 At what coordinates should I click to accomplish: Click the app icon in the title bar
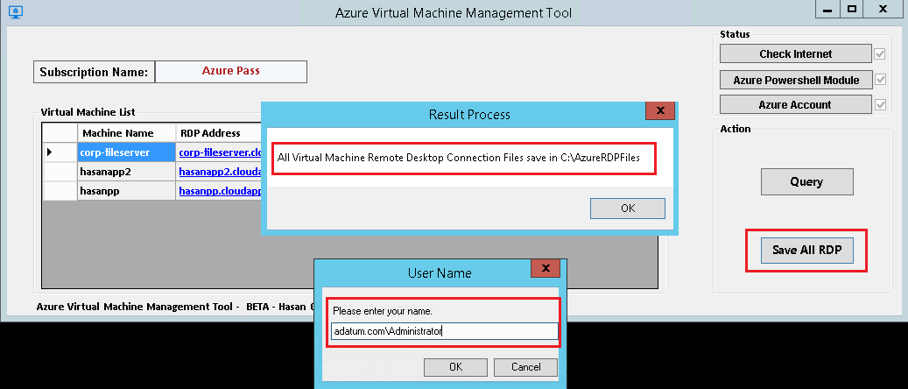pyautogui.click(x=15, y=11)
